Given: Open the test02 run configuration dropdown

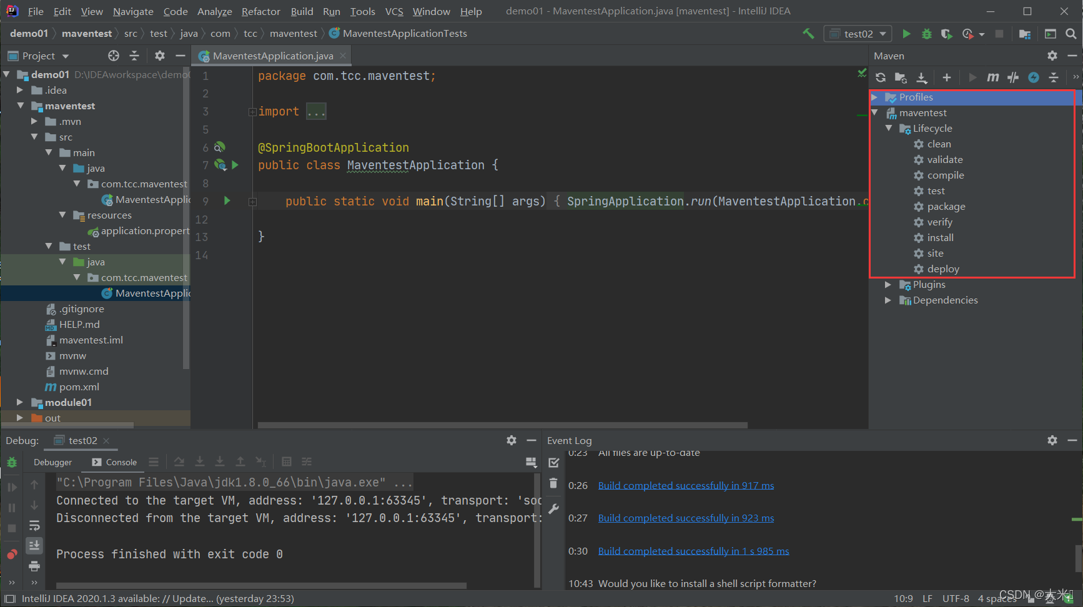Looking at the screenshot, I should click(x=858, y=34).
